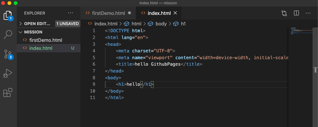Click the opening <body> tag
This screenshot has height=127, width=318.
(x=113, y=78)
